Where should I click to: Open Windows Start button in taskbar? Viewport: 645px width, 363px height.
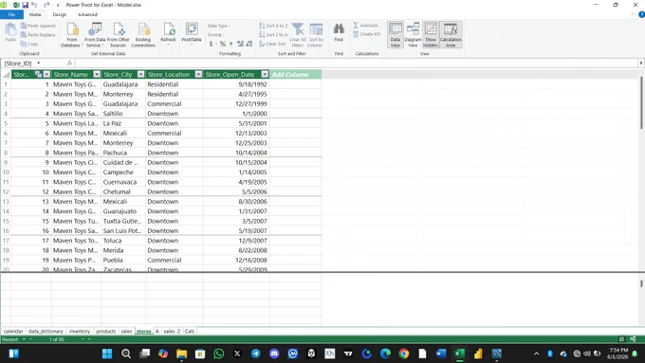(107, 354)
